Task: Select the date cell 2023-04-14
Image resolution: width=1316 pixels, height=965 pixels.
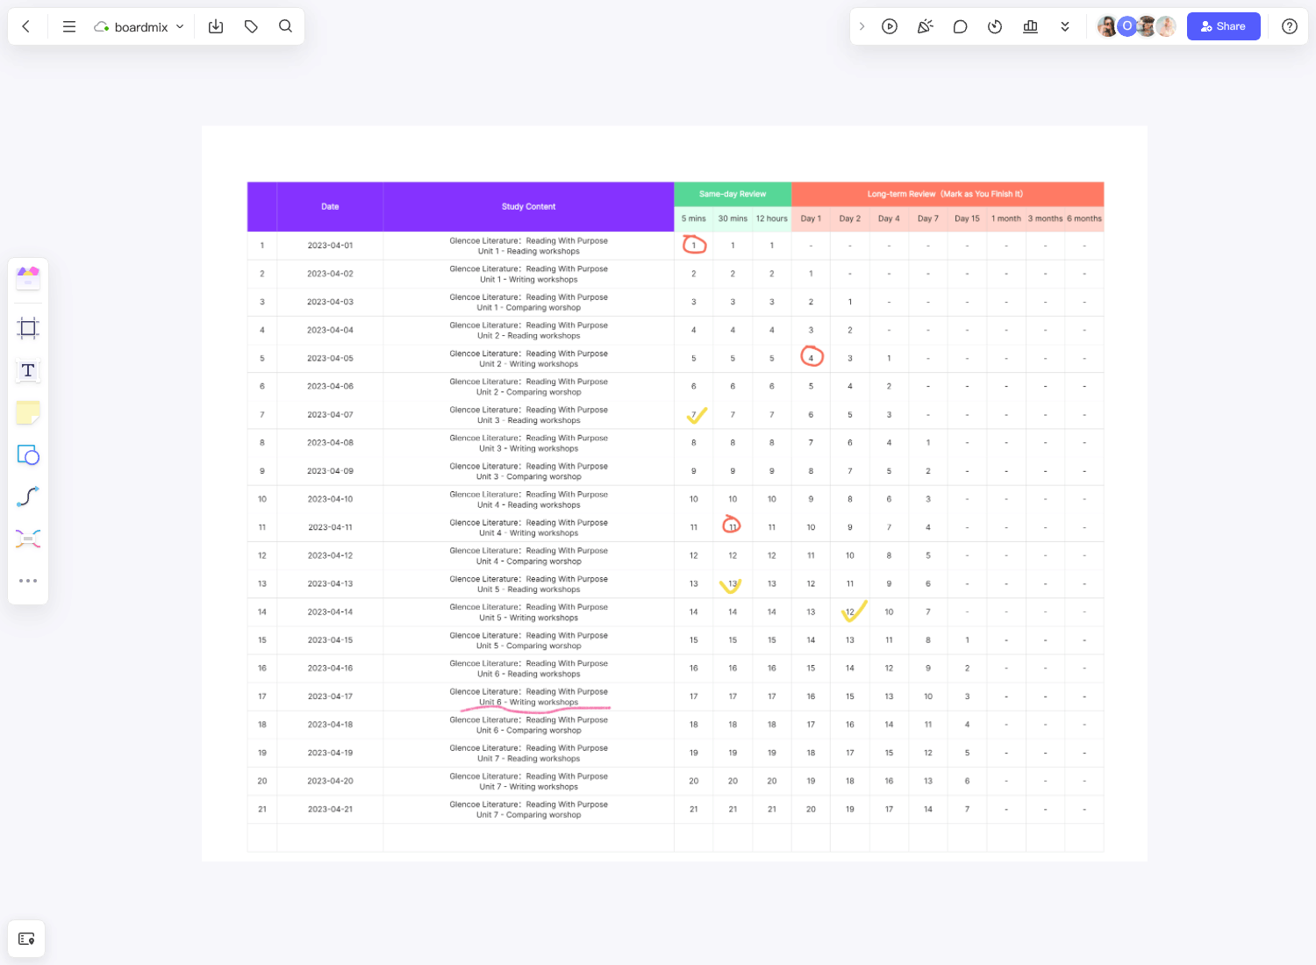Action: point(330,612)
